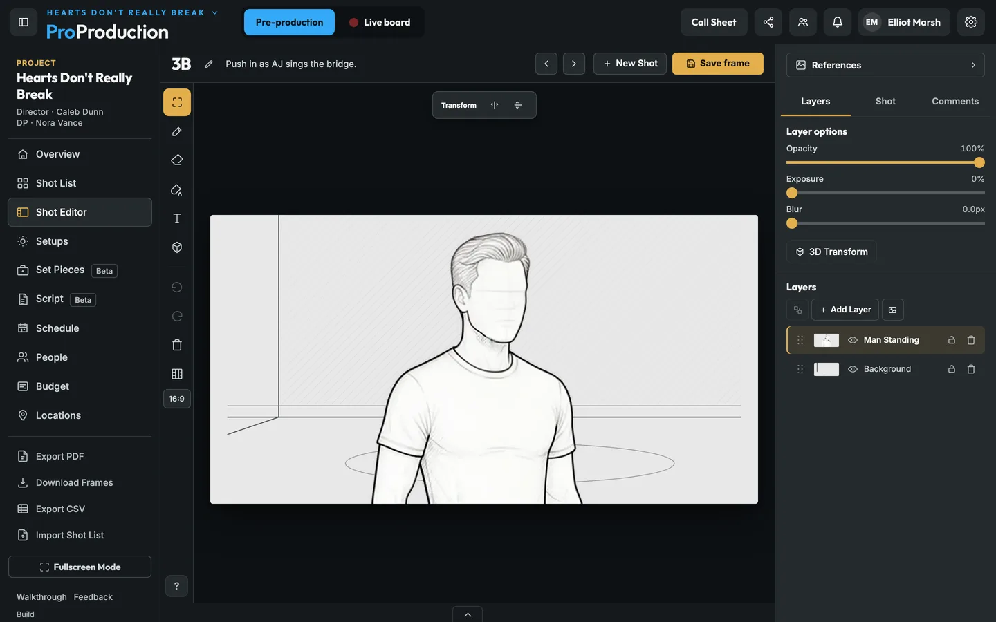Select the transform/selection tool
The image size is (996, 622).
click(x=177, y=102)
